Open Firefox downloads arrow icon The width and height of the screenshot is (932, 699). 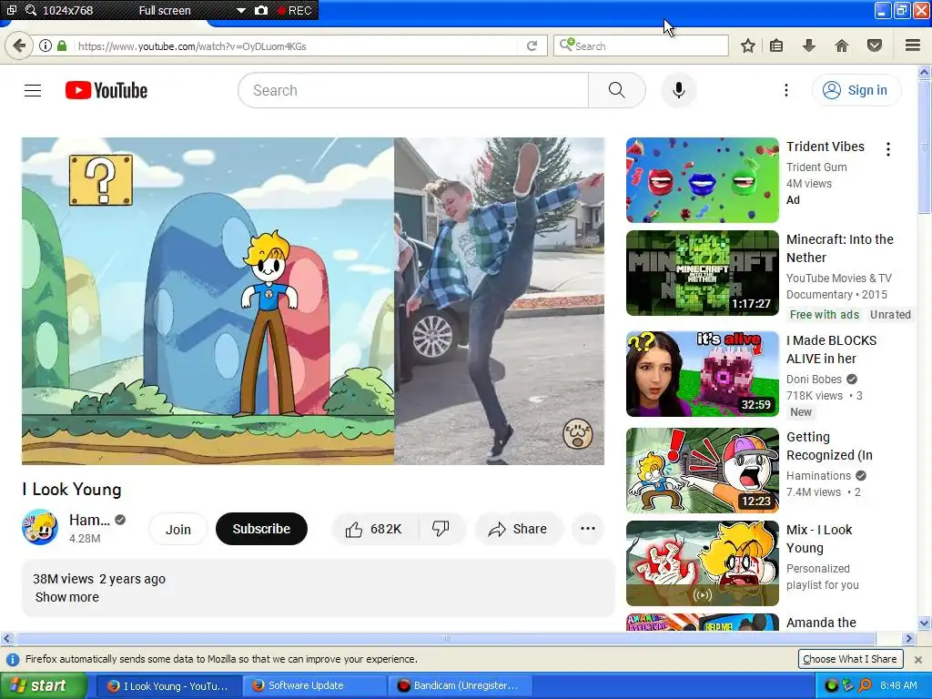click(808, 46)
